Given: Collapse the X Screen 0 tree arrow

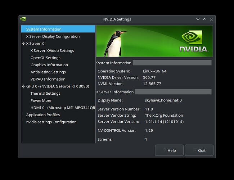Looking at the screenshot, I should point(23,44).
